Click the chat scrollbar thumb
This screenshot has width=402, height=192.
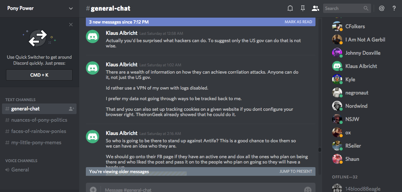click(x=320, y=150)
